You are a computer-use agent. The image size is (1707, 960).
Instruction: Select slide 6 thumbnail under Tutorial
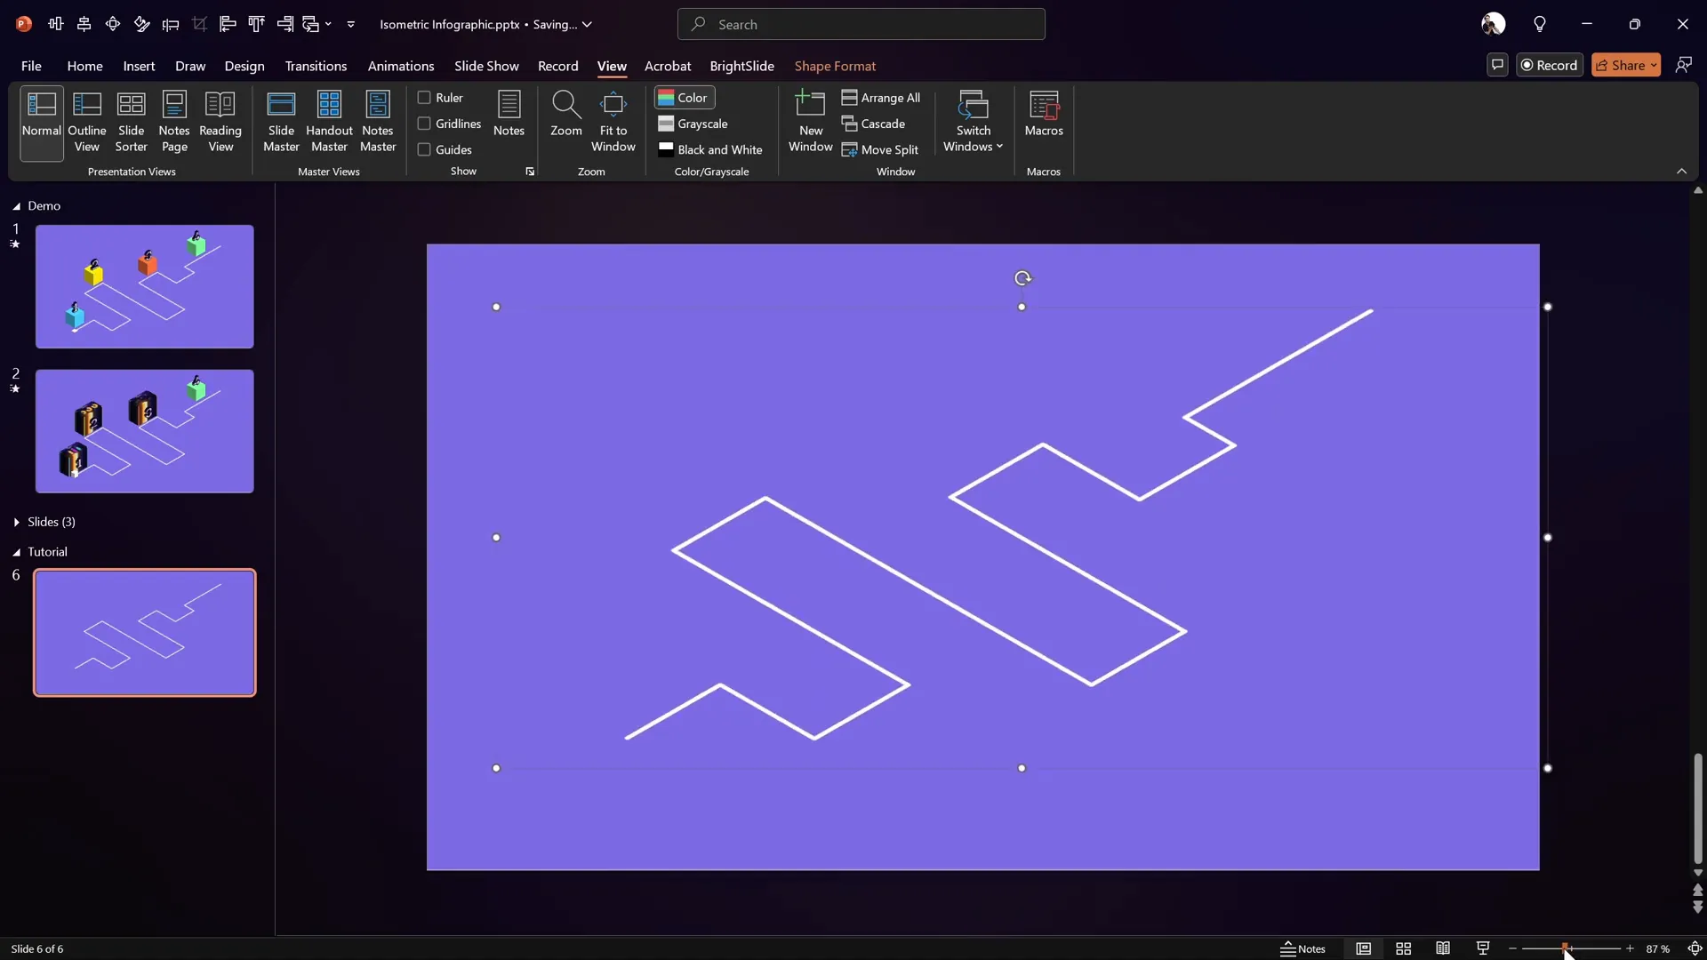(x=144, y=632)
